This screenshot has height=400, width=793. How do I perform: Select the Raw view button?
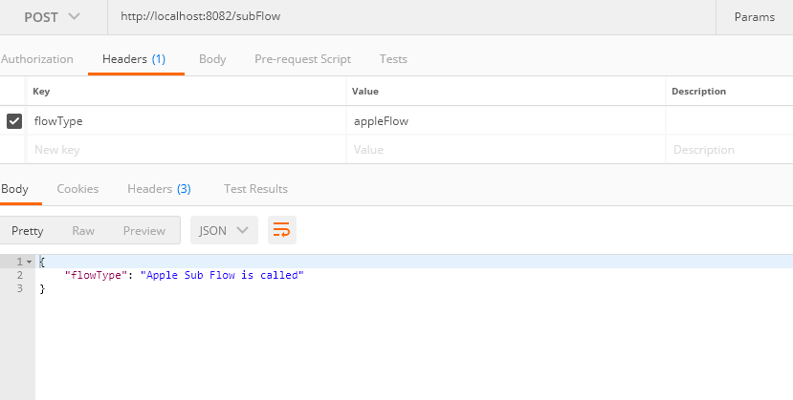[83, 230]
